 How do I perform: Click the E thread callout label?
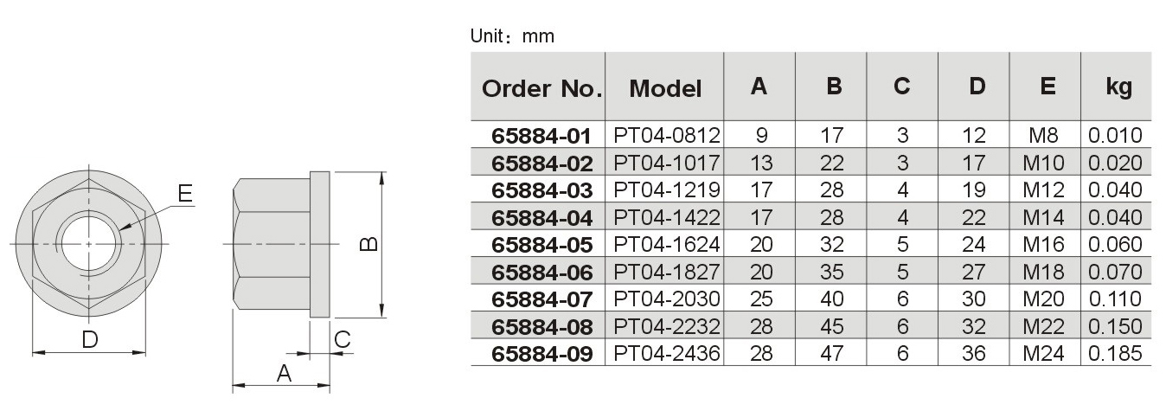coord(185,195)
